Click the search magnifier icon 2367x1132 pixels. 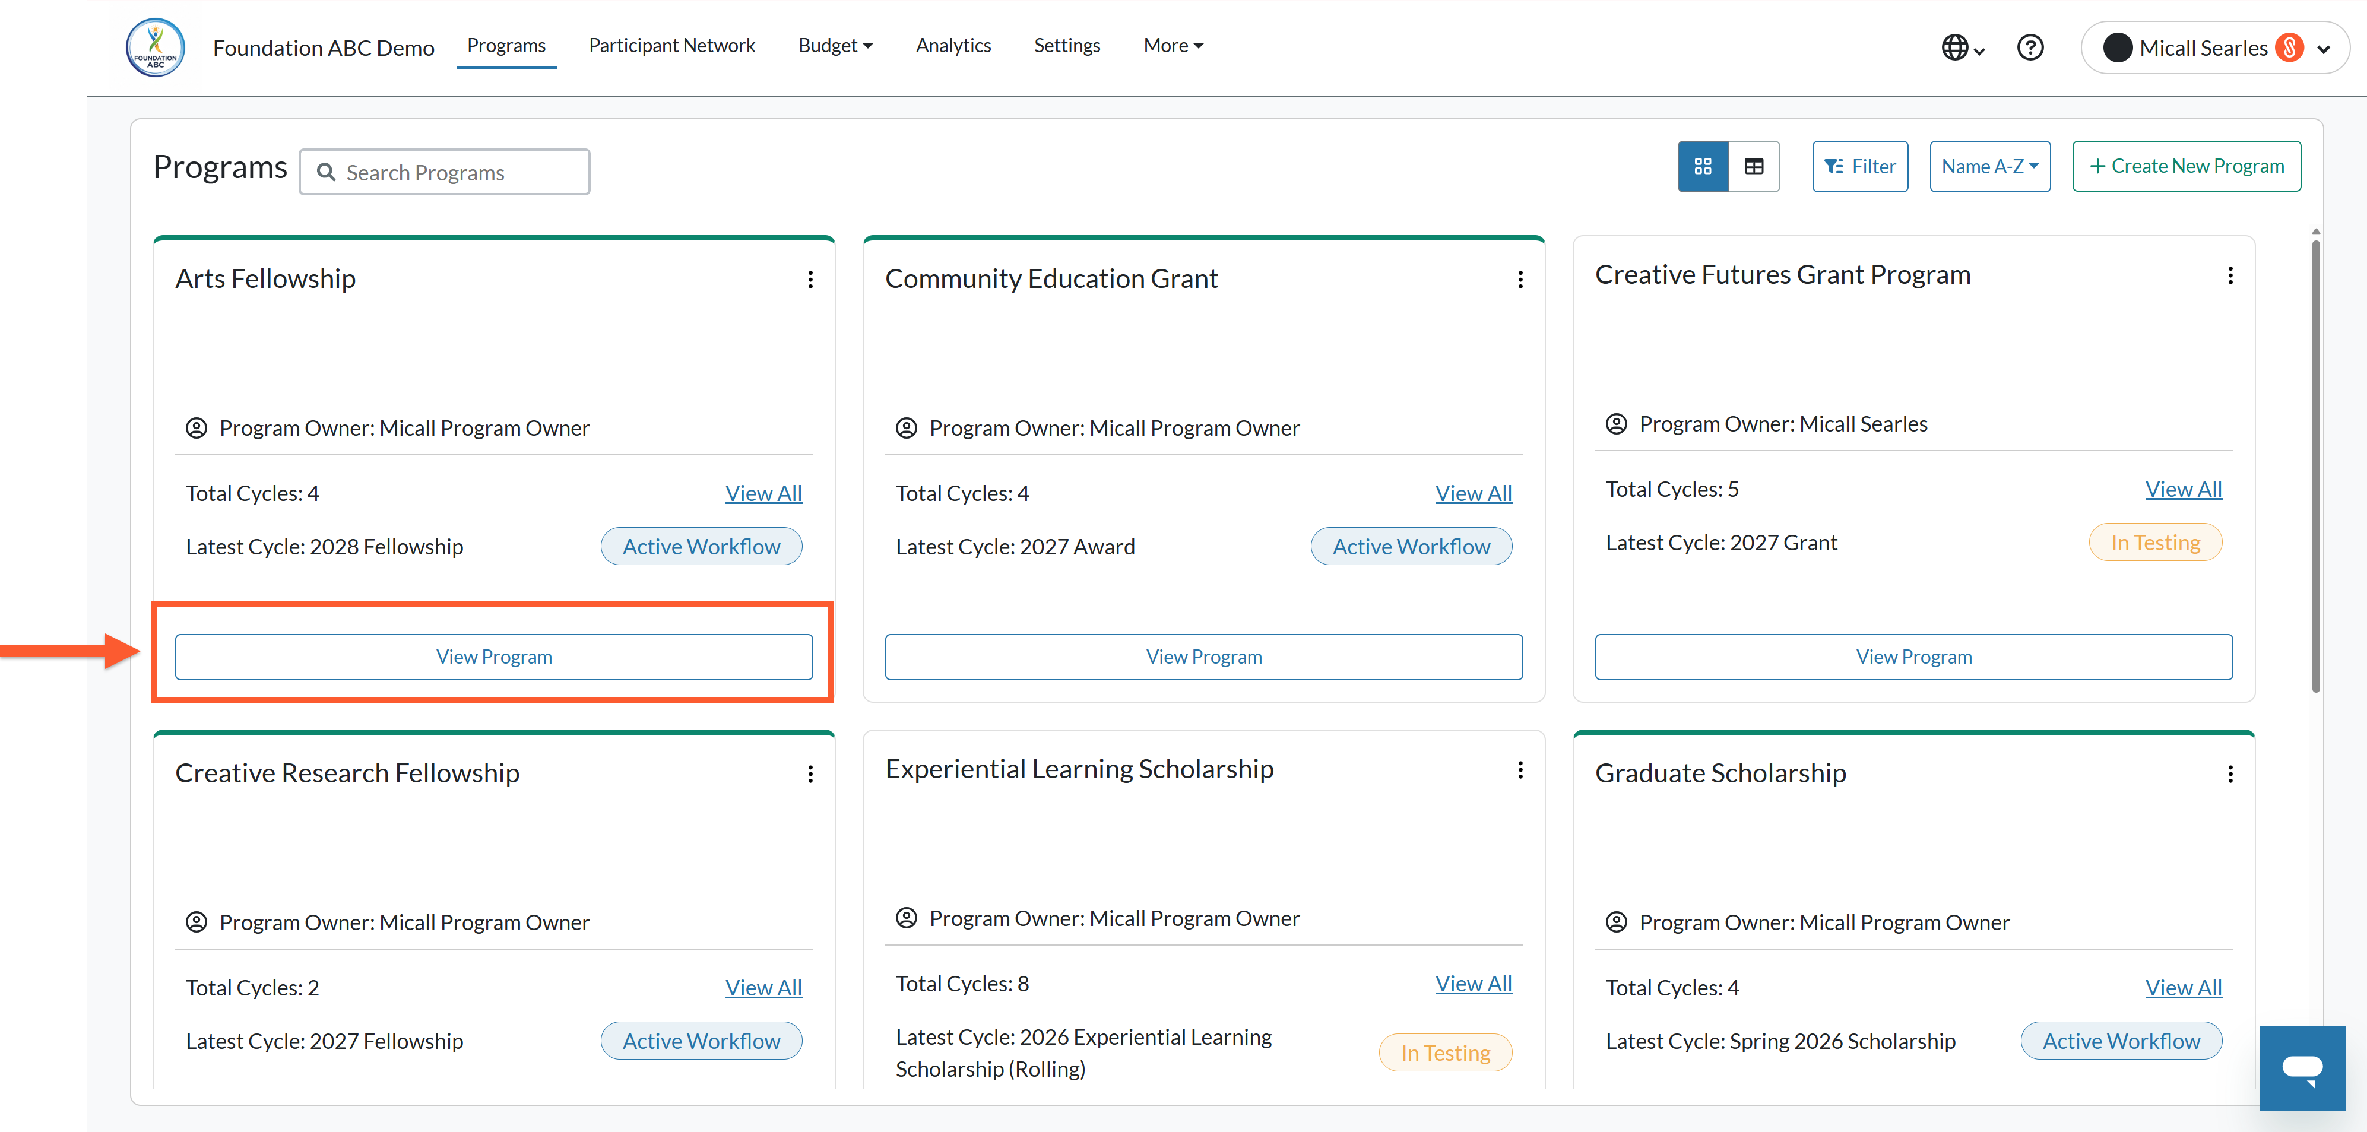(x=325, y=172)
